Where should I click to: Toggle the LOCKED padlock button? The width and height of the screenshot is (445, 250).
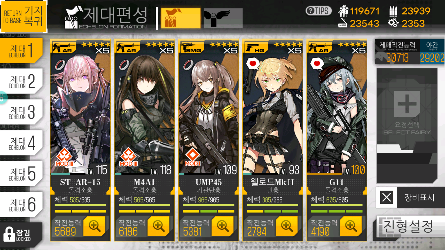click(x=21, y=234)
